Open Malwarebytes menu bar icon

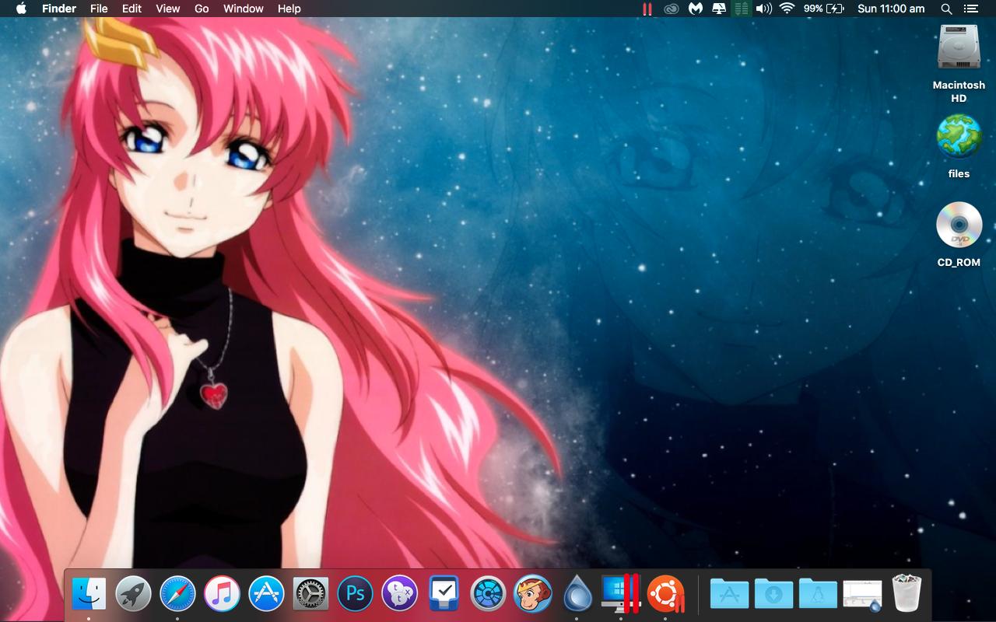click(x=696, y=9)
